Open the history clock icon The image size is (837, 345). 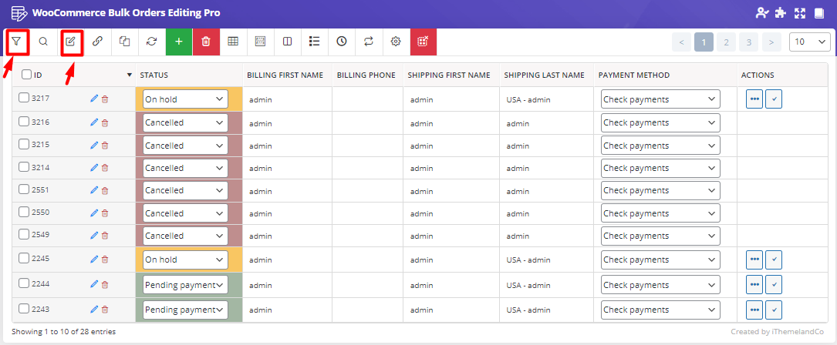342,42
